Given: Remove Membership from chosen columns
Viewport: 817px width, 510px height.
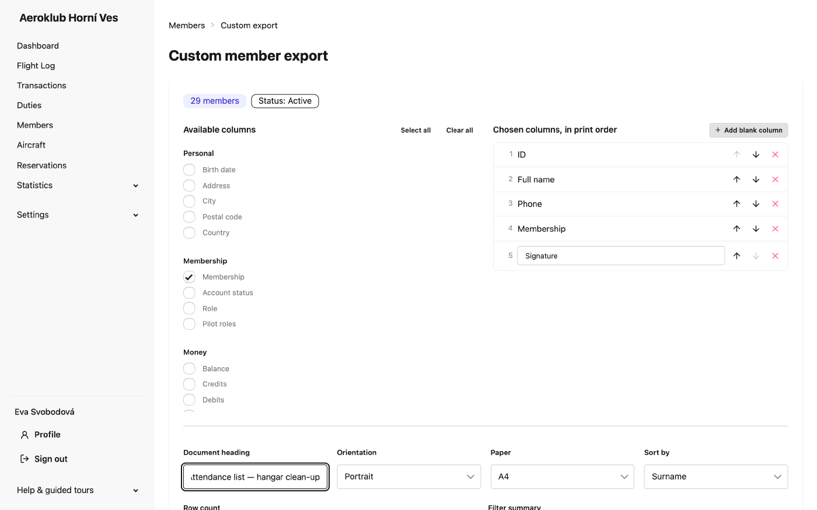Looking at the screenshot, I should point(775,228).
